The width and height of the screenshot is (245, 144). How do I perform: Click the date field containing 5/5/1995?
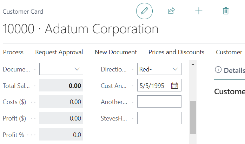[x=154, y=85]
